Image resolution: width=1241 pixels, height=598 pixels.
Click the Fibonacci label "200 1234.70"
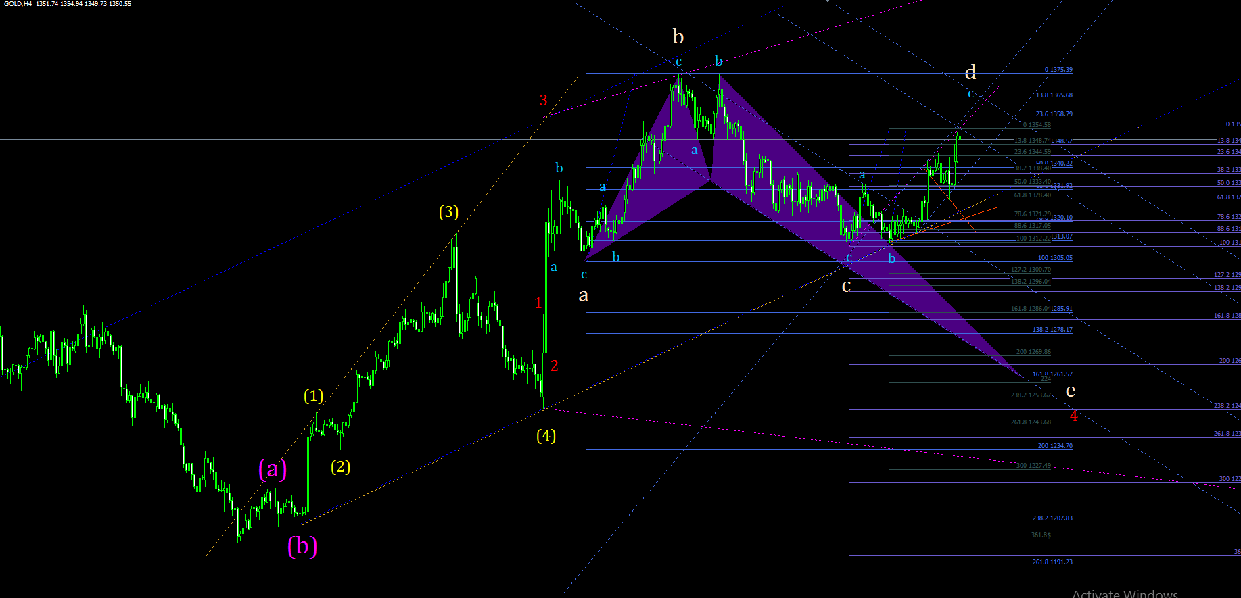1055,446
